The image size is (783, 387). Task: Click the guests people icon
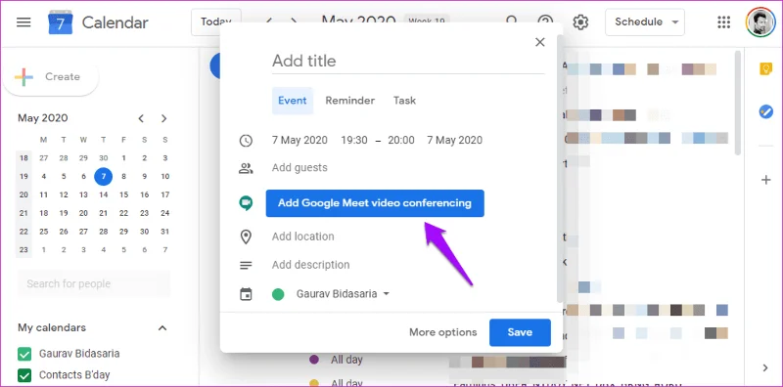(246, 168)
